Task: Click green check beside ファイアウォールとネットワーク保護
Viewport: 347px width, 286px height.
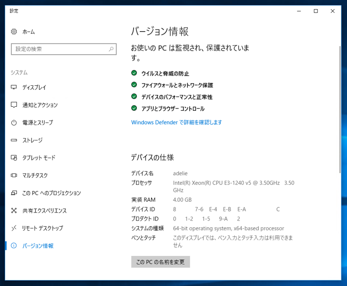Action: click(134, 85)
